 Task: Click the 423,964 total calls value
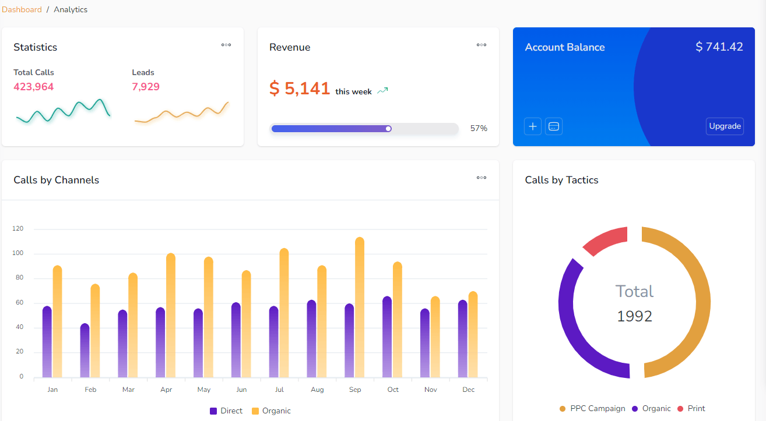pos(34,87)
